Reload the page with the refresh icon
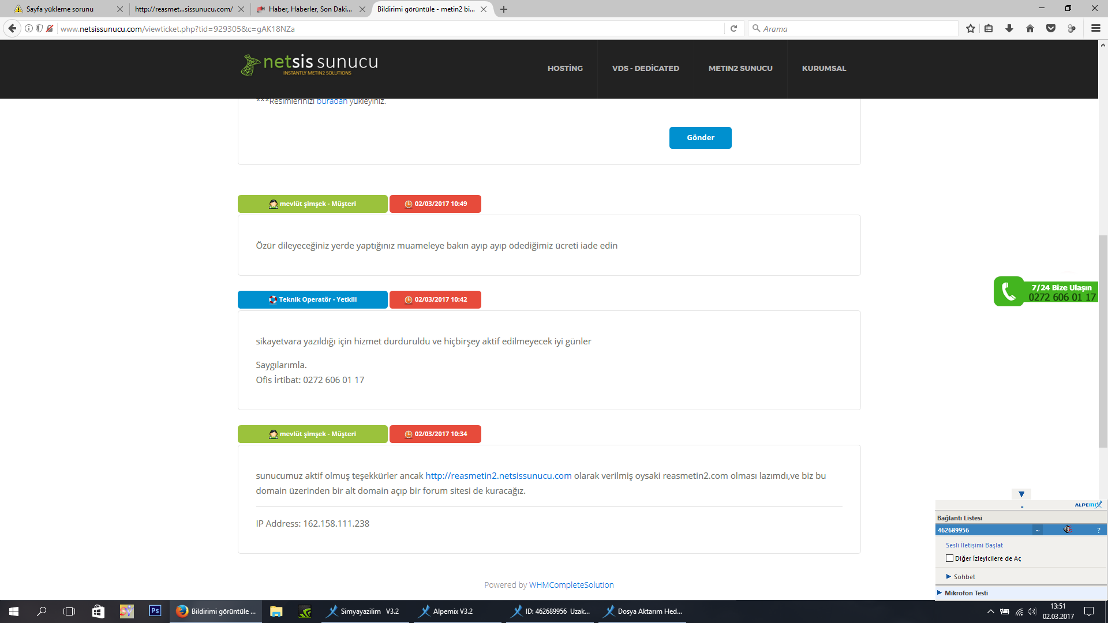This screenshot has height=623, width=1108. tap(733, 28)
